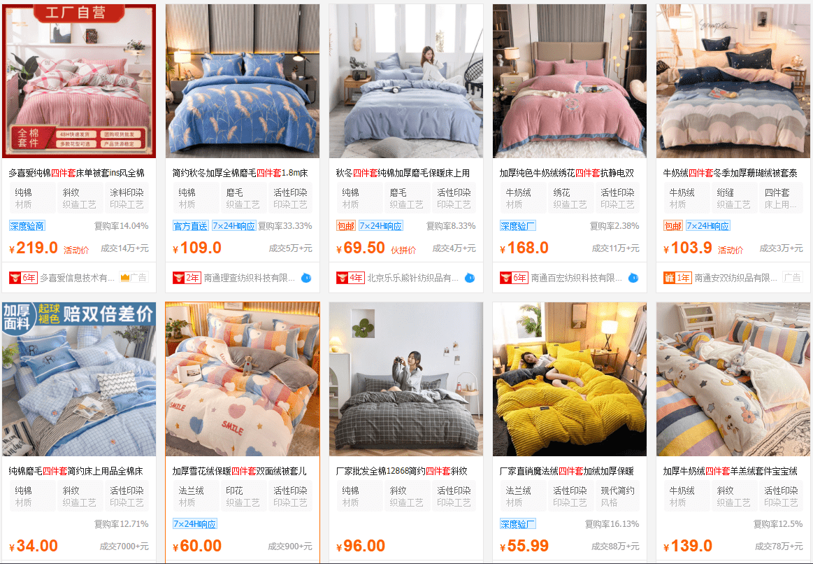The height and width of the screenshot is (564, 813).
Task: Open the listing titled 简约秋冬加厚全棉磨毛四件套
Action: click(240, 173)
